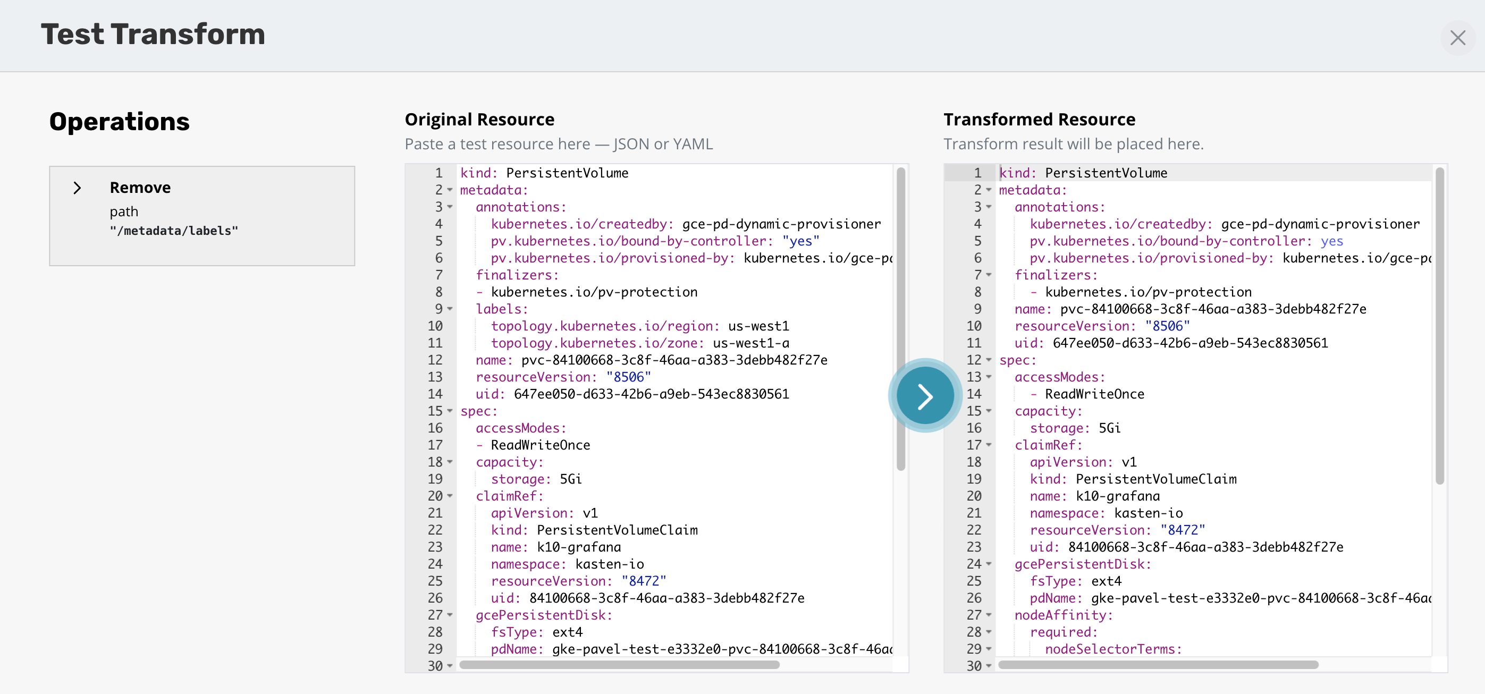
Task: Collapse gcePersistentDisk arrow in Original Resource
Action: (450, 615)
